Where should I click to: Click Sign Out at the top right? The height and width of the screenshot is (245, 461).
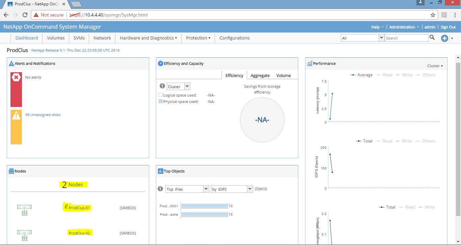(x=448, y=27)
